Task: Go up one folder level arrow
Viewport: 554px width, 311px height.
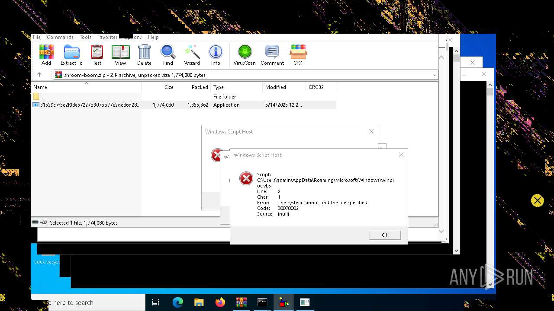Action: coord(39,75)
